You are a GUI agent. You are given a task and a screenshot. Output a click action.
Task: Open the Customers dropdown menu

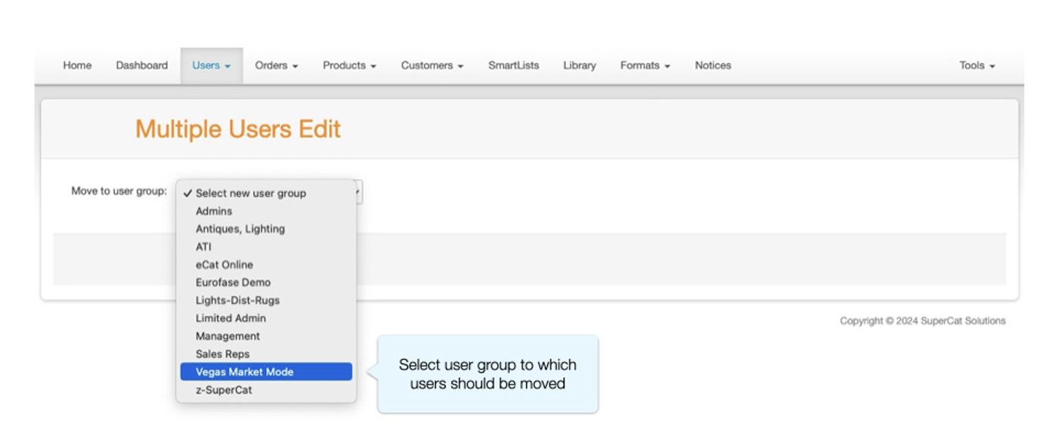pyautogui.click(x=432, y=66)
